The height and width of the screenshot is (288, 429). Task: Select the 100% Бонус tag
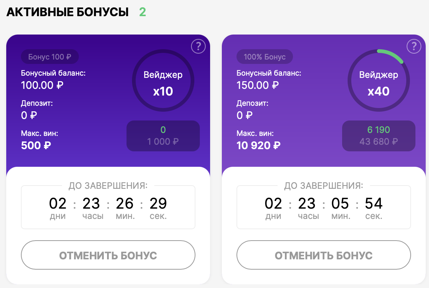(265, 57)
